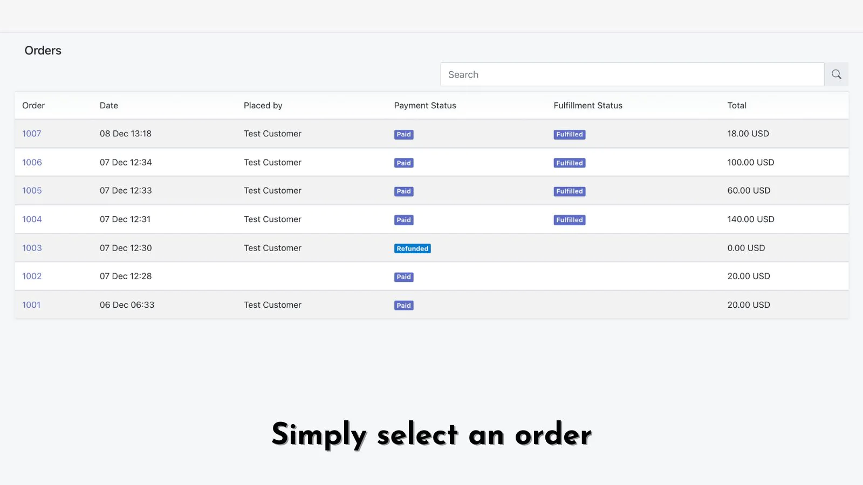Click the Paid badge on order 1007
The height and width of the screenshot is (485, 863).
click(404, 134)
